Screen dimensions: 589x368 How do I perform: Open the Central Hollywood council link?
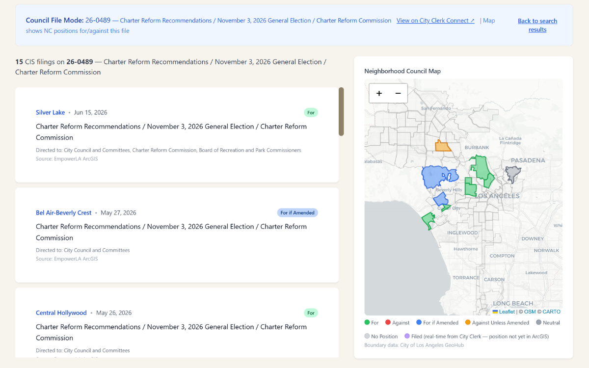(61, 313)
